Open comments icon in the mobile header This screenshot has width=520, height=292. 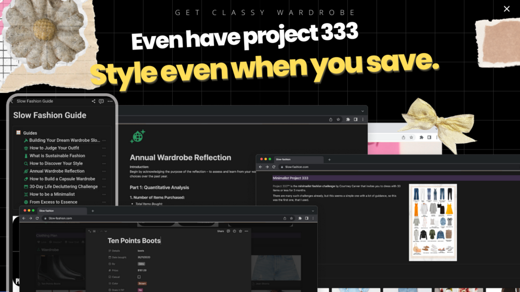101,101
